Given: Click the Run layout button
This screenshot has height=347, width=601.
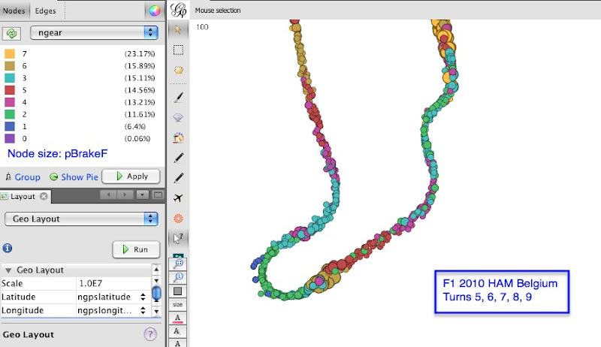Looking at the screenshot, I should point(136,249).
